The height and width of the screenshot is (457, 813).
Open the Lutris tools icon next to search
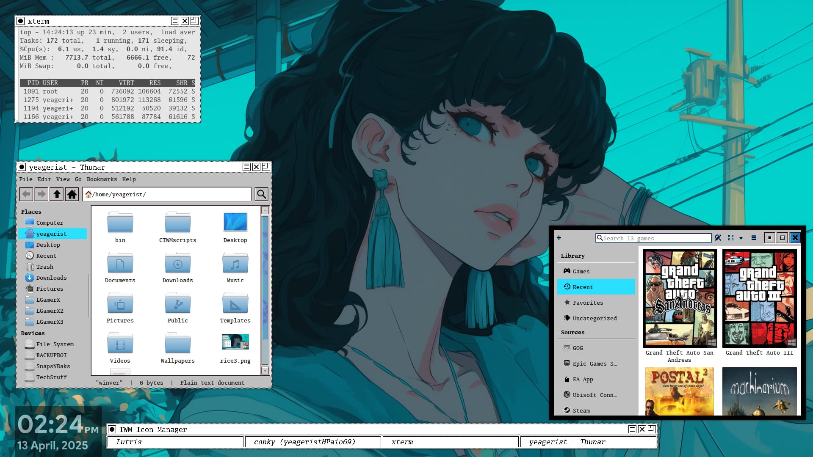pos(718,238)
